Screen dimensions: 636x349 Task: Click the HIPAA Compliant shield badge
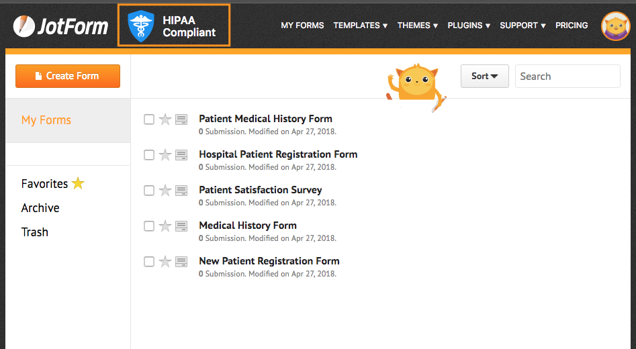click(x=174, y=25)
